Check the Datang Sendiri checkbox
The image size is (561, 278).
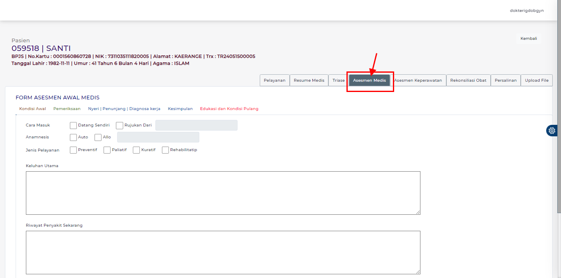coord(73,125)
